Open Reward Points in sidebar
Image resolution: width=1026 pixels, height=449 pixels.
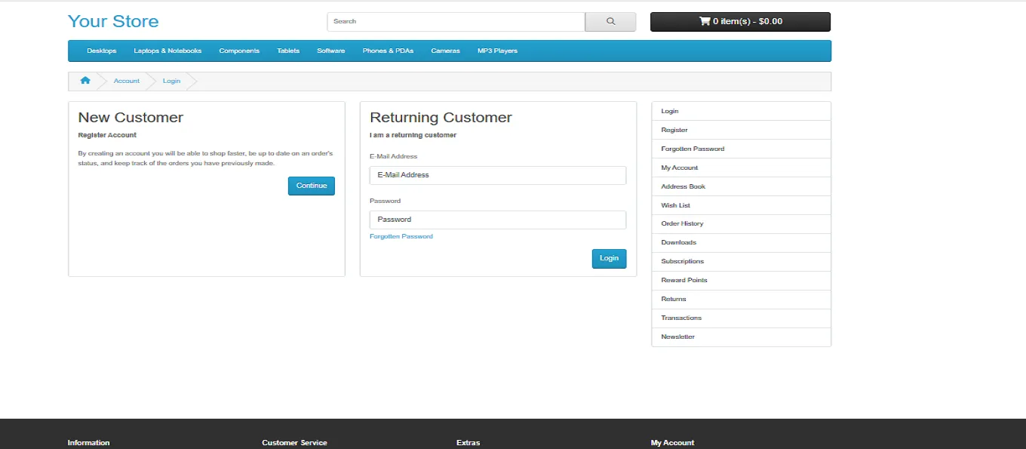684,280
